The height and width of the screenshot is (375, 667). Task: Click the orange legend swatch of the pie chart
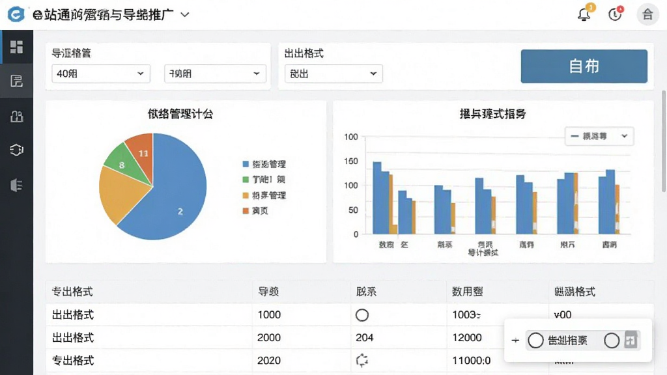tap(246, 211)
